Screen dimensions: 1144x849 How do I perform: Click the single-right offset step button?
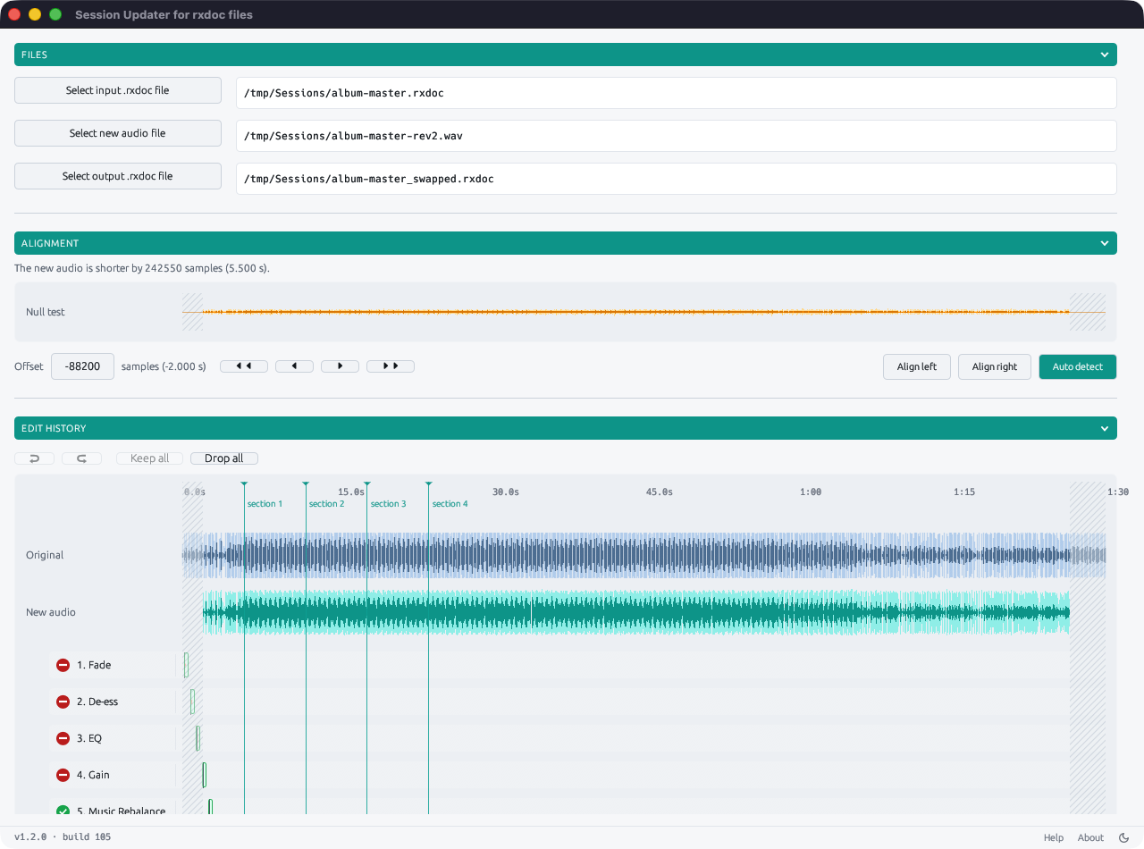(x=340, y=366)
